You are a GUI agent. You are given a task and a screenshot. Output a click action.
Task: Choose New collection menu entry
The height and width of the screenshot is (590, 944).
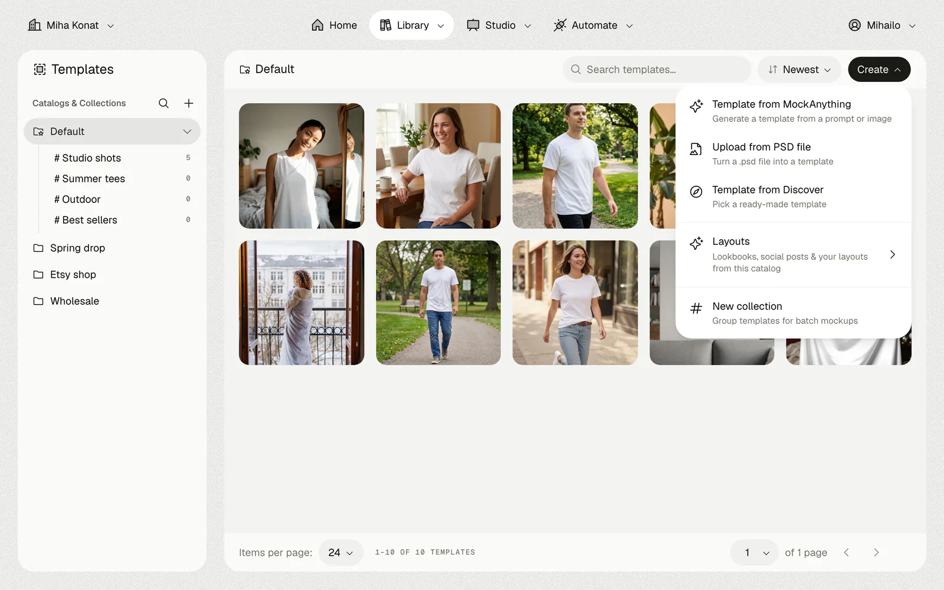pos(794,313)
